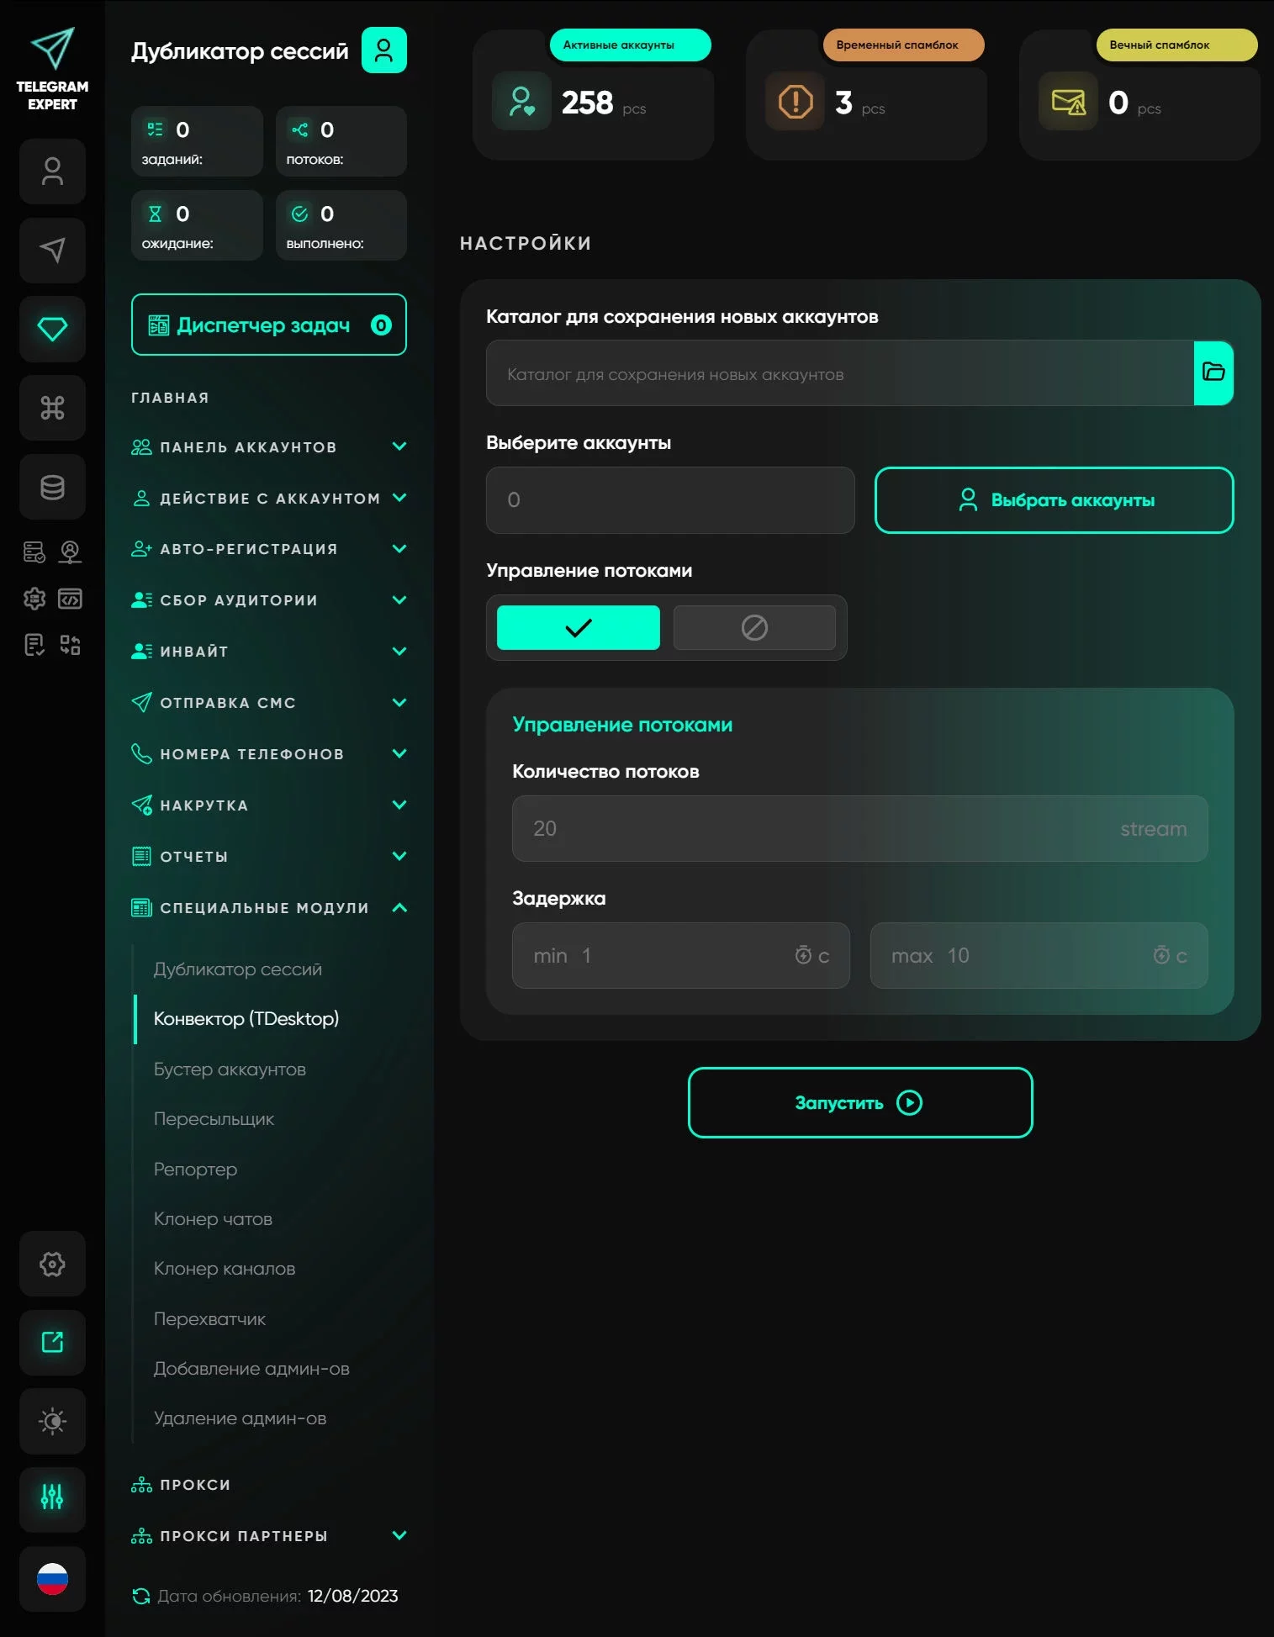Expand the ПАНЕЛЬ АККАУНТОВ section
1274x1637 pixels.
(x=399, y=446)
